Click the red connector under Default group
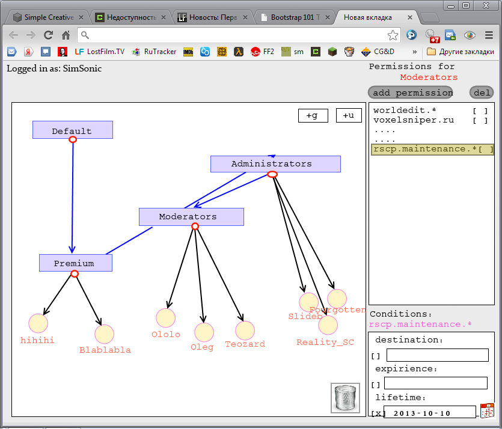The image size is (502, 429). coord(73,139)
